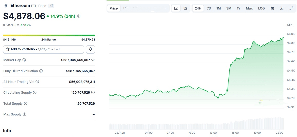This screenshot has height=137, width=297.
Task: Open Market Cap info tooltip icon
Action: point(24,60)
